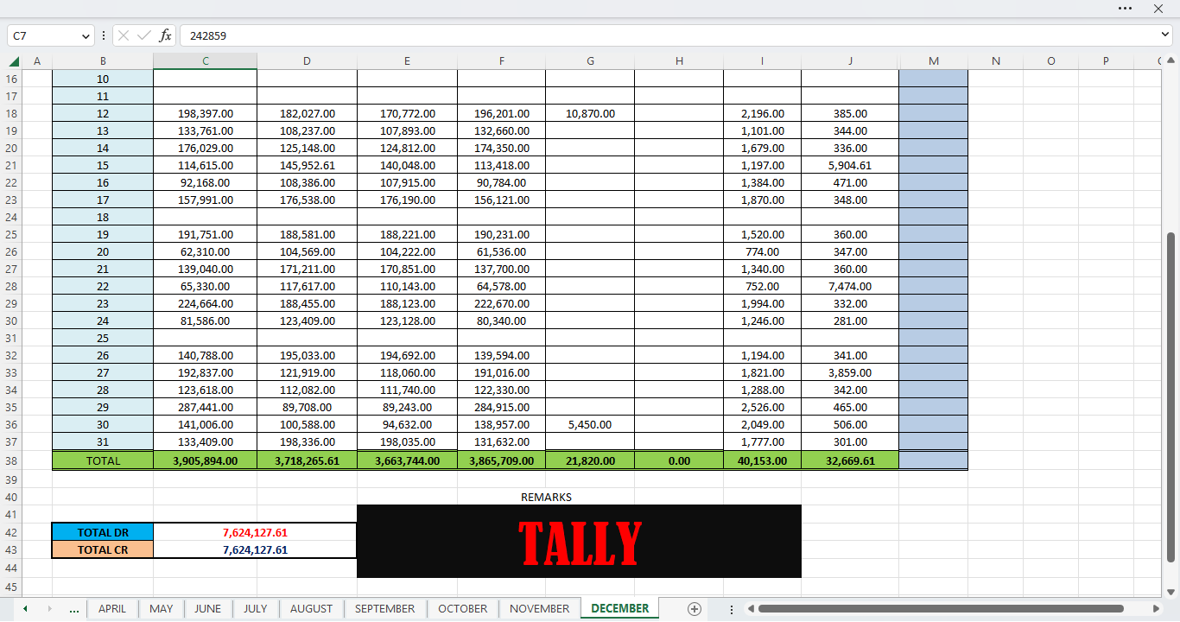Screen dimensions: 1180x622
Task: Switch to the NOVEMBER sheet tab
Action: [540, 609]
